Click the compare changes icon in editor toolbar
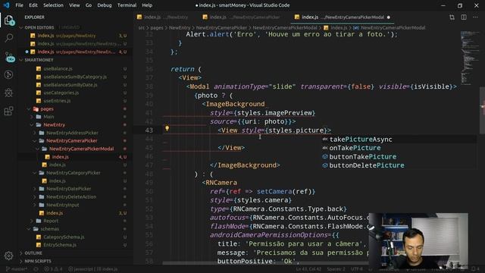Viewport: 485px width, 273px height. [x=452, y=17]
